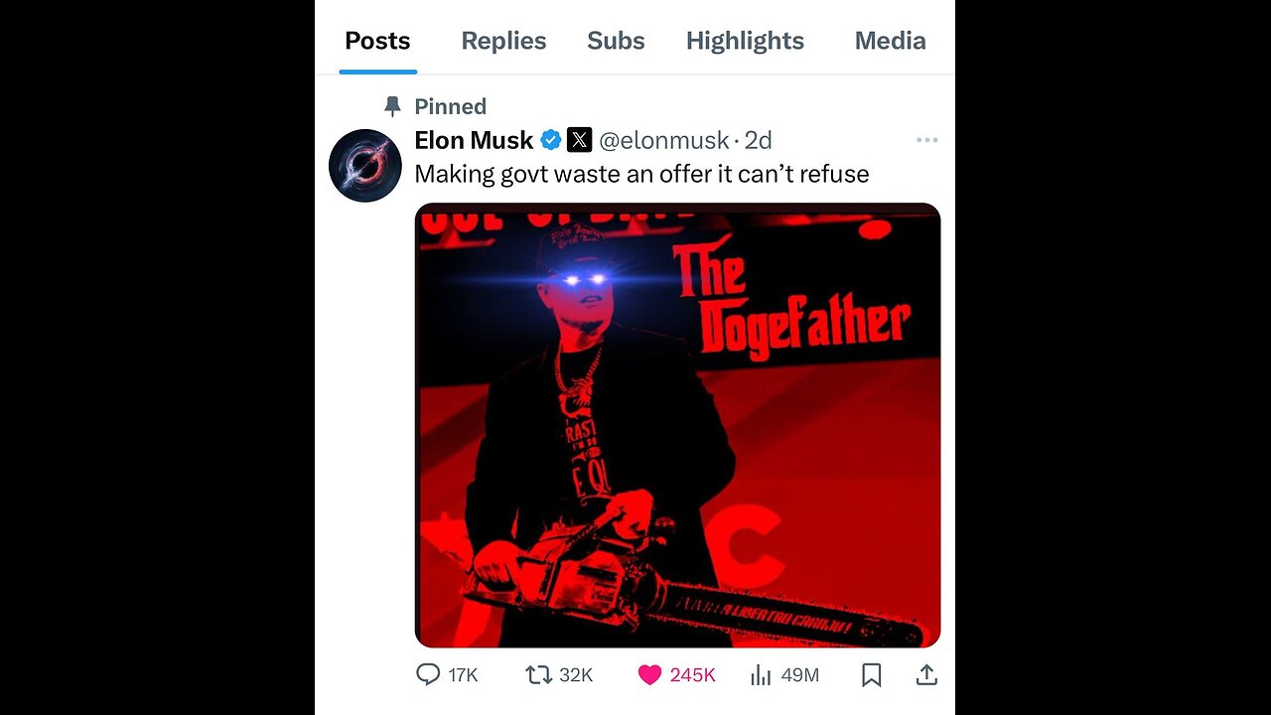Click the Elon Musk display name

[x=474, y=140]
